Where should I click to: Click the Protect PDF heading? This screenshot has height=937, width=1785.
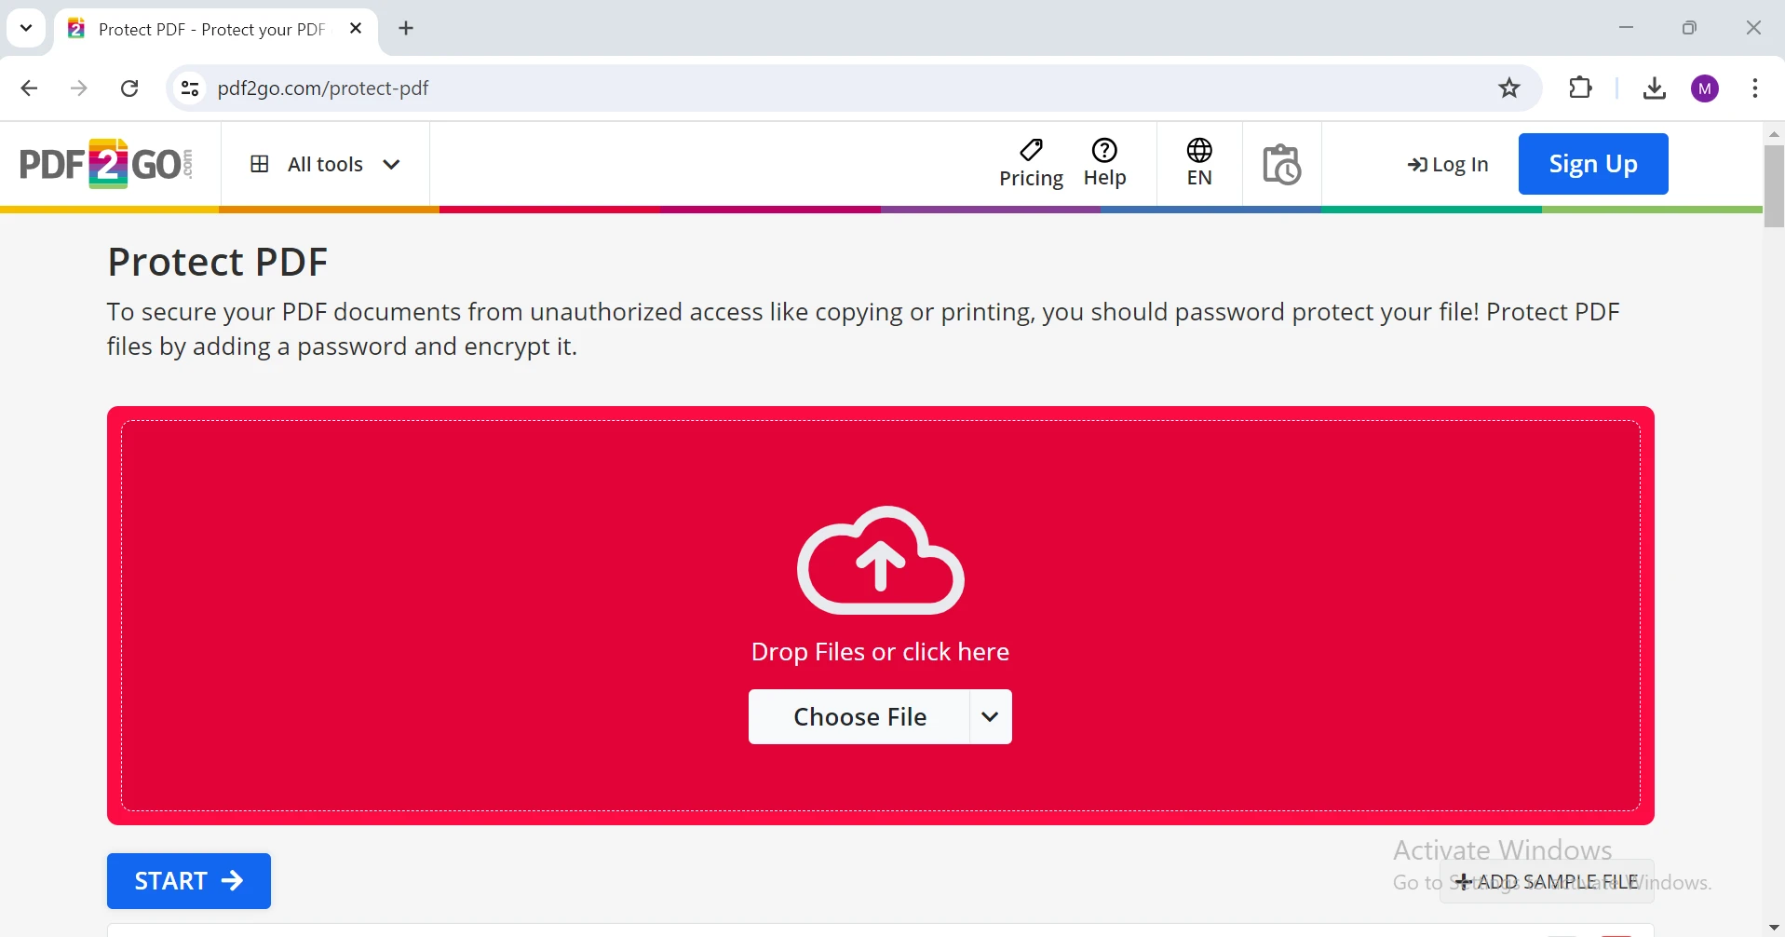click(218, 262)
